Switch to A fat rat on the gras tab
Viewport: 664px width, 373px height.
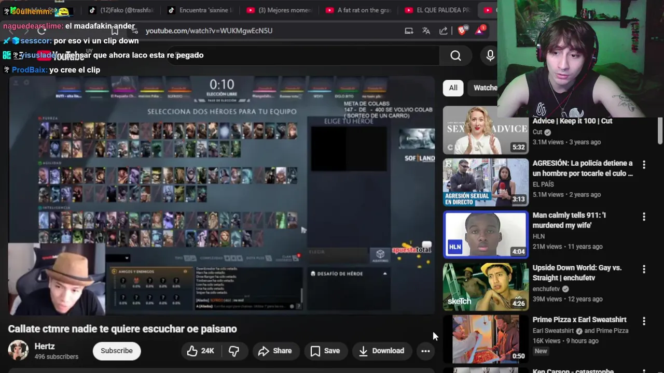click(x=359, y=10)
